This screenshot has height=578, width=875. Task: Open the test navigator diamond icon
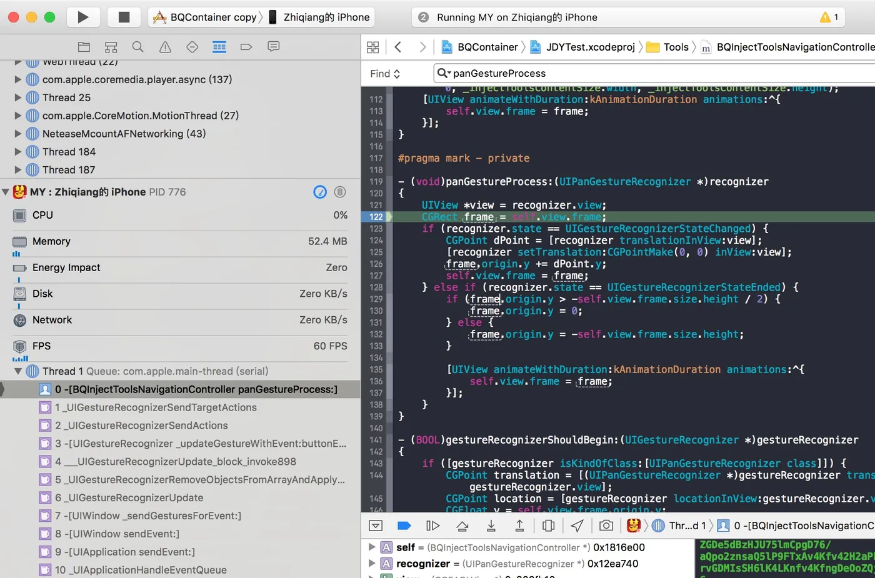[x=192, y=47]
